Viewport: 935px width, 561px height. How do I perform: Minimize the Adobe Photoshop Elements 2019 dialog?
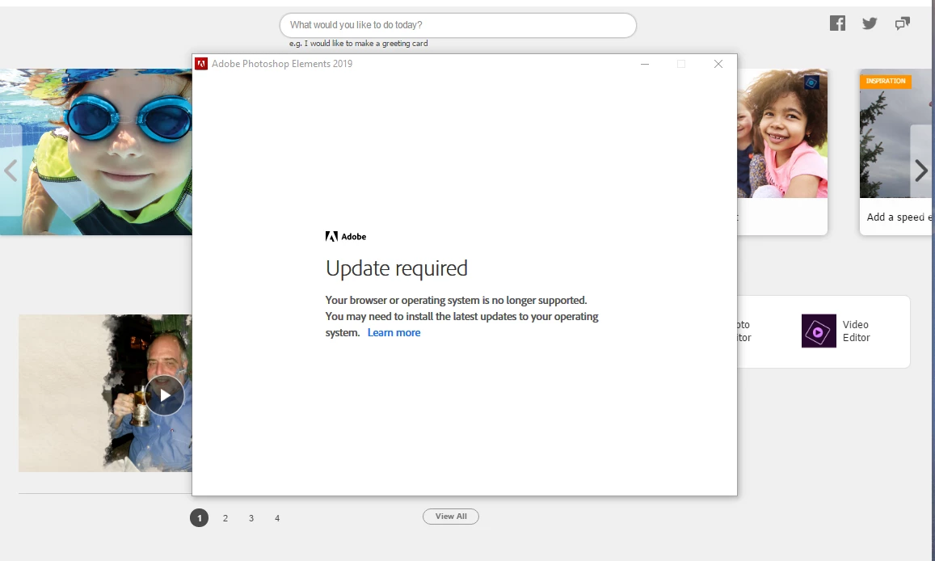645,64
